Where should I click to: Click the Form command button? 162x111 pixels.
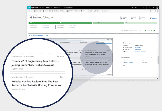click(83, 11)
